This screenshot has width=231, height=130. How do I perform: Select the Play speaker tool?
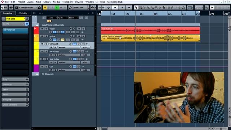(x=180, y=8)
